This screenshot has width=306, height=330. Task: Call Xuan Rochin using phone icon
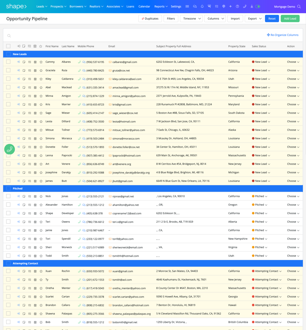(x=79, y=271)
